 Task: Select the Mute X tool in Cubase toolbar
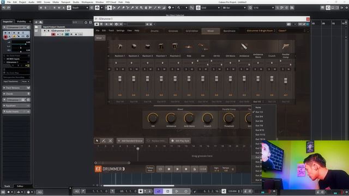137,8
